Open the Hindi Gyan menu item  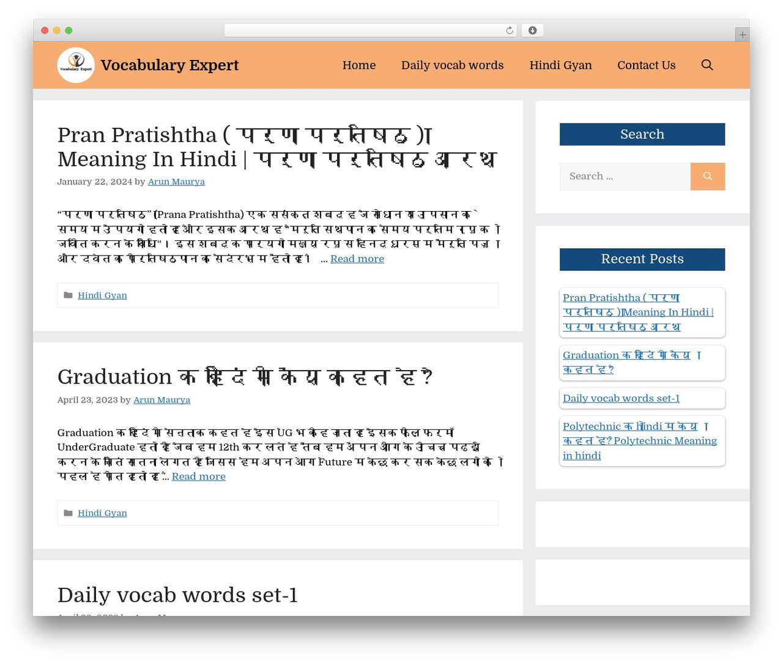pyautogui.click(x=560, y=65)
